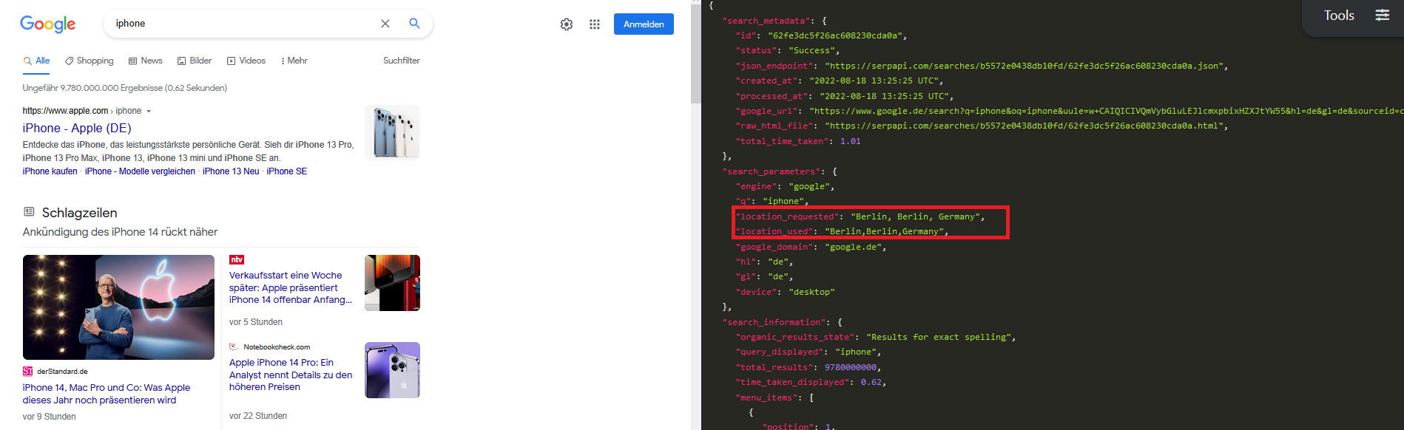
Task: Switch to the Bilder tab
Action: click(x=195, y=61)
